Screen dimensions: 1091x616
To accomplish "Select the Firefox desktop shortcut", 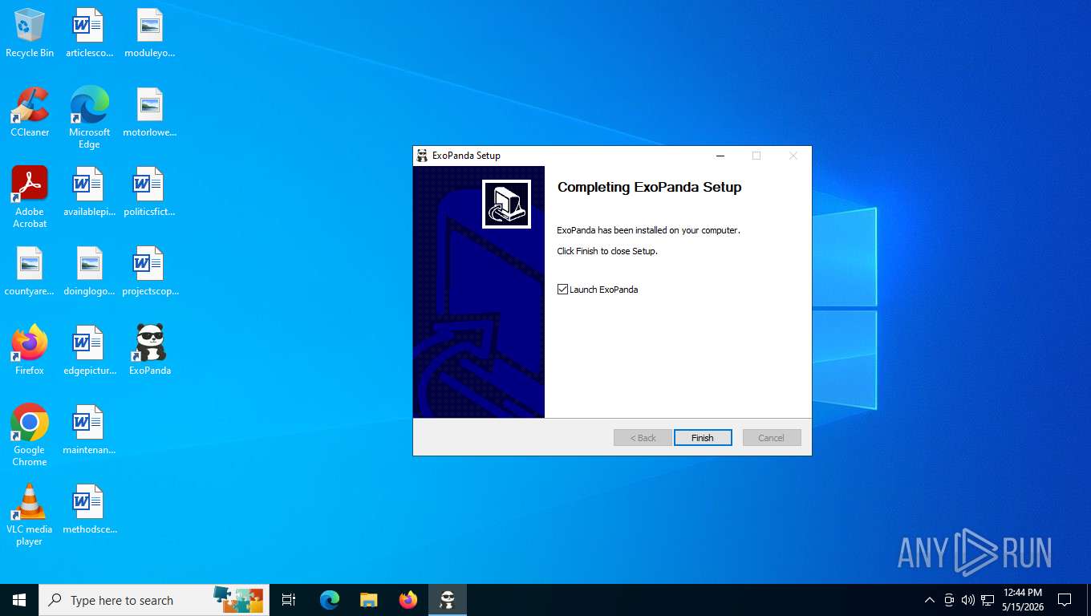I will (x=30, y=351).
